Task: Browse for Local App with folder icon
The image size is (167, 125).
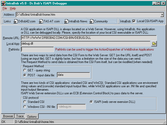Action: 154,43
